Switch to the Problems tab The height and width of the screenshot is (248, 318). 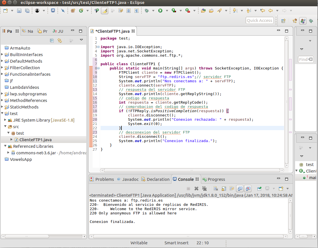pos(102,179)
